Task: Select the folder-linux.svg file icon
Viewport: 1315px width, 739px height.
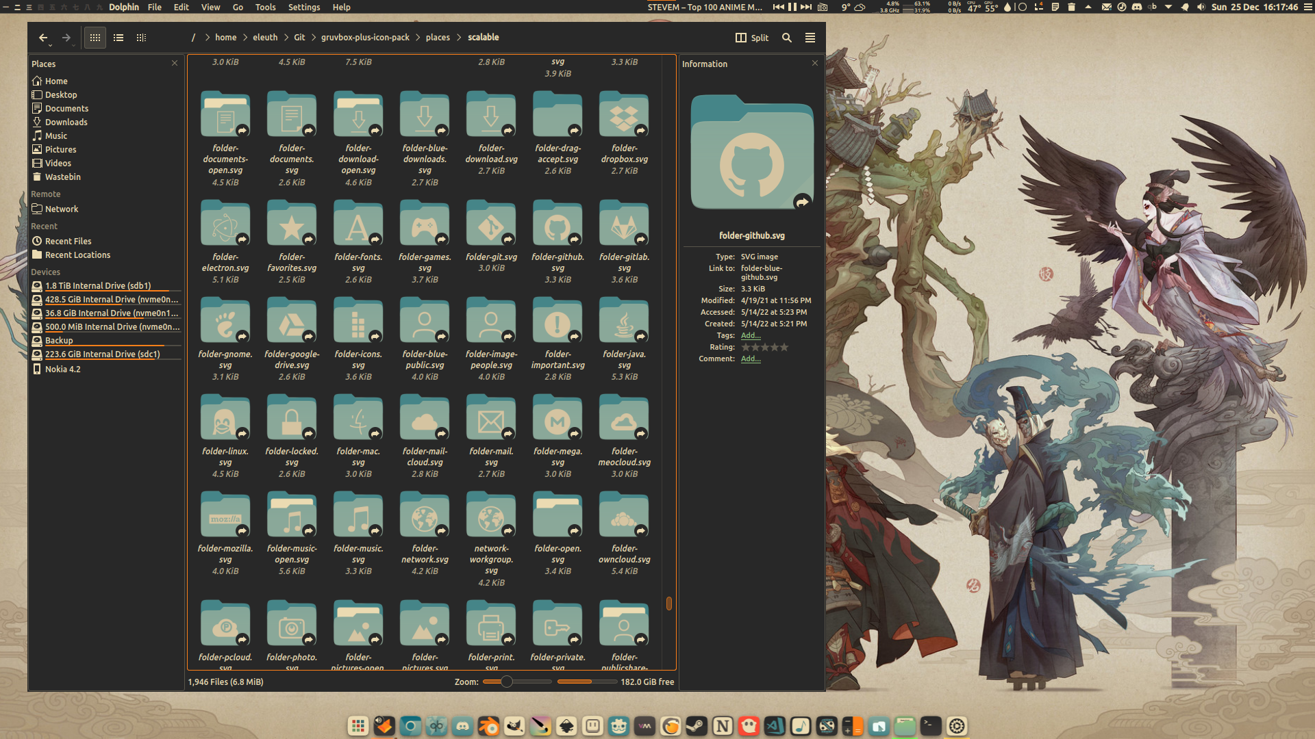Action: (x=225, y=417)
